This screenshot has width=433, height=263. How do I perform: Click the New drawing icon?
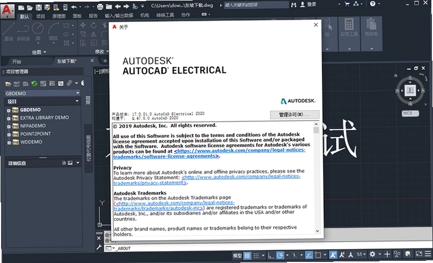coord(21,7)
